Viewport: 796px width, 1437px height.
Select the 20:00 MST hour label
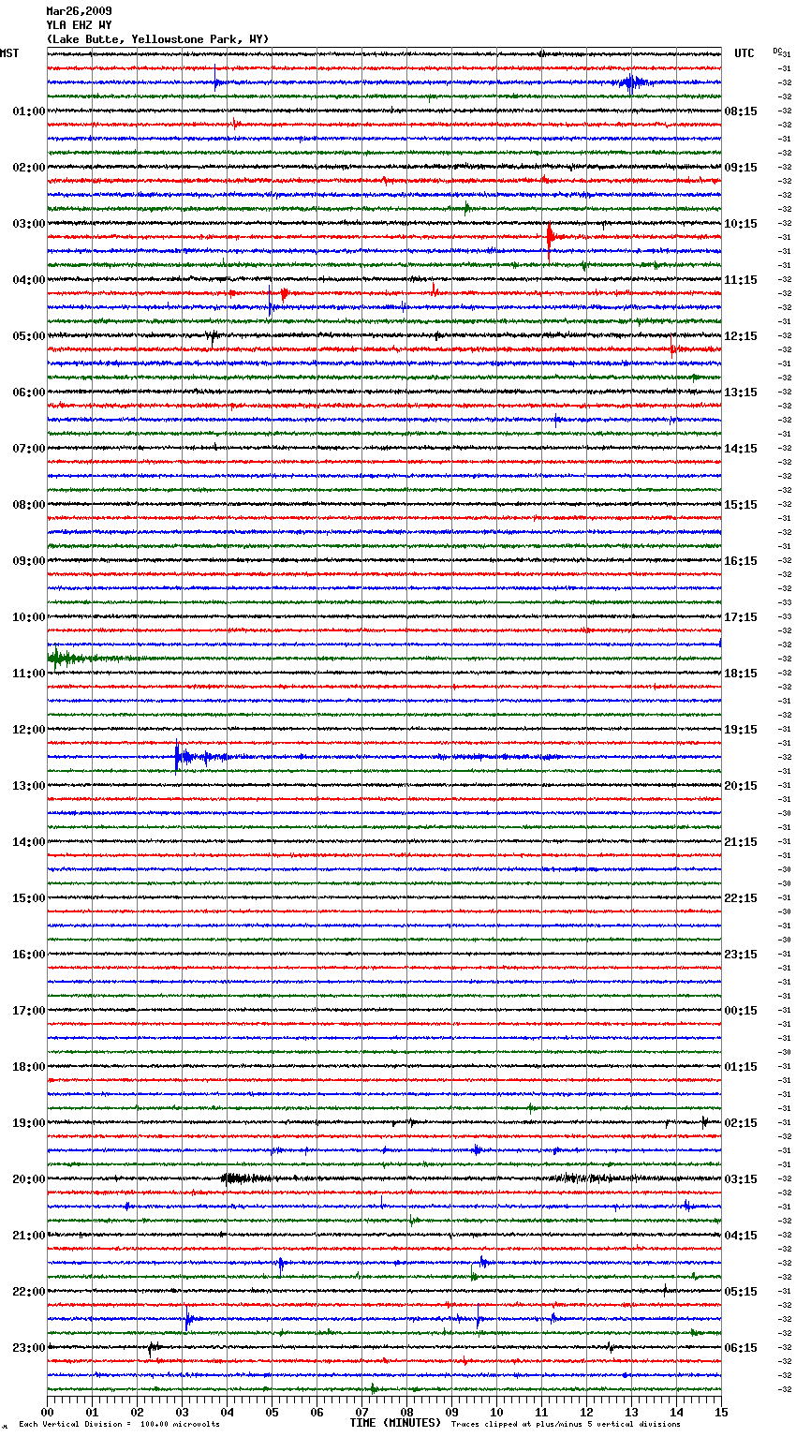point(29,1179)
